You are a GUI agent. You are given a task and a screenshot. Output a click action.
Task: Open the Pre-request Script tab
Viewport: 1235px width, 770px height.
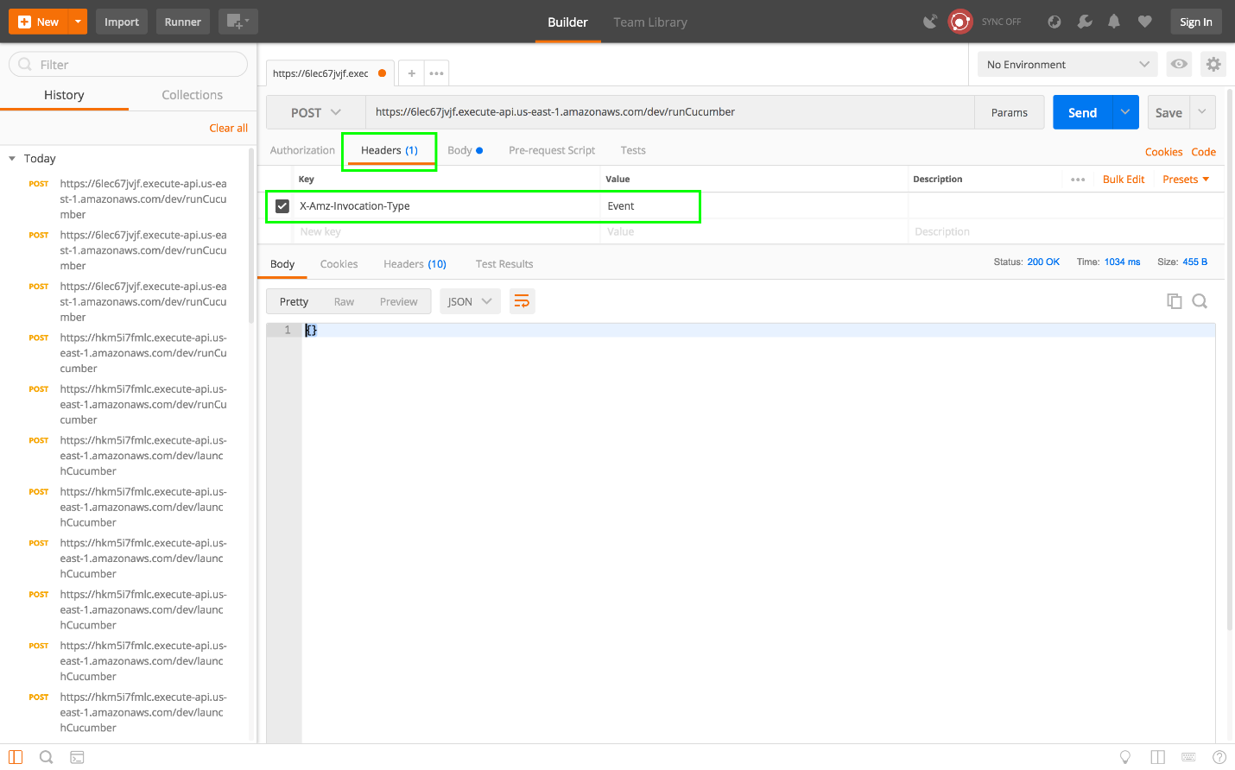tap(552, 150)
